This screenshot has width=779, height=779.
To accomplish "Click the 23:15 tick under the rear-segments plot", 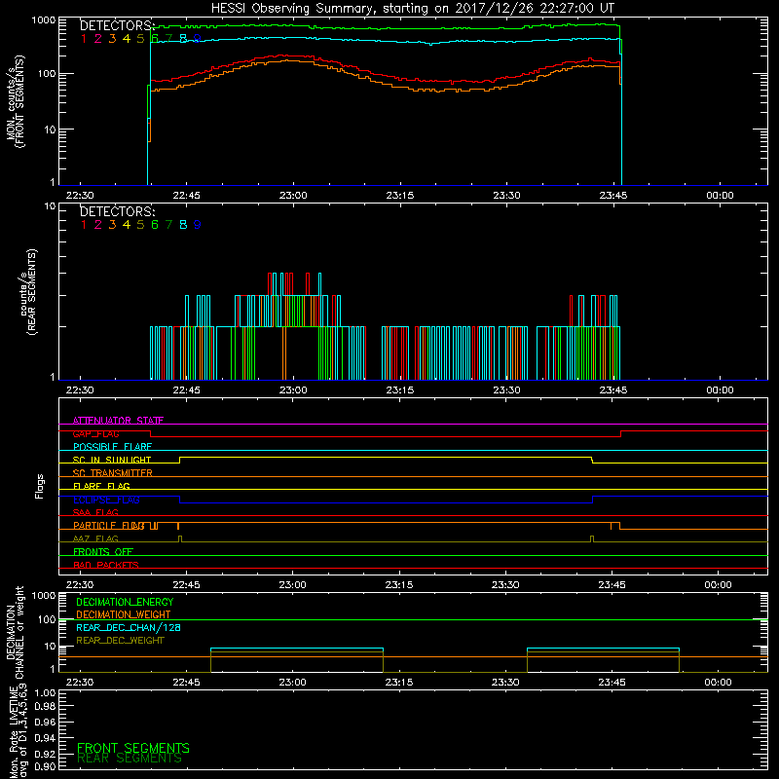I will pyautogui.click(x=400, y=390).
